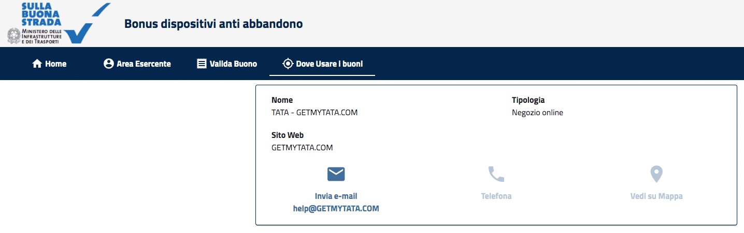This screenshot has width=744, height=233.
Task: Click the target icon for Dove Usare i buoni
Action: pyautogui.click(x=288, y=64)
